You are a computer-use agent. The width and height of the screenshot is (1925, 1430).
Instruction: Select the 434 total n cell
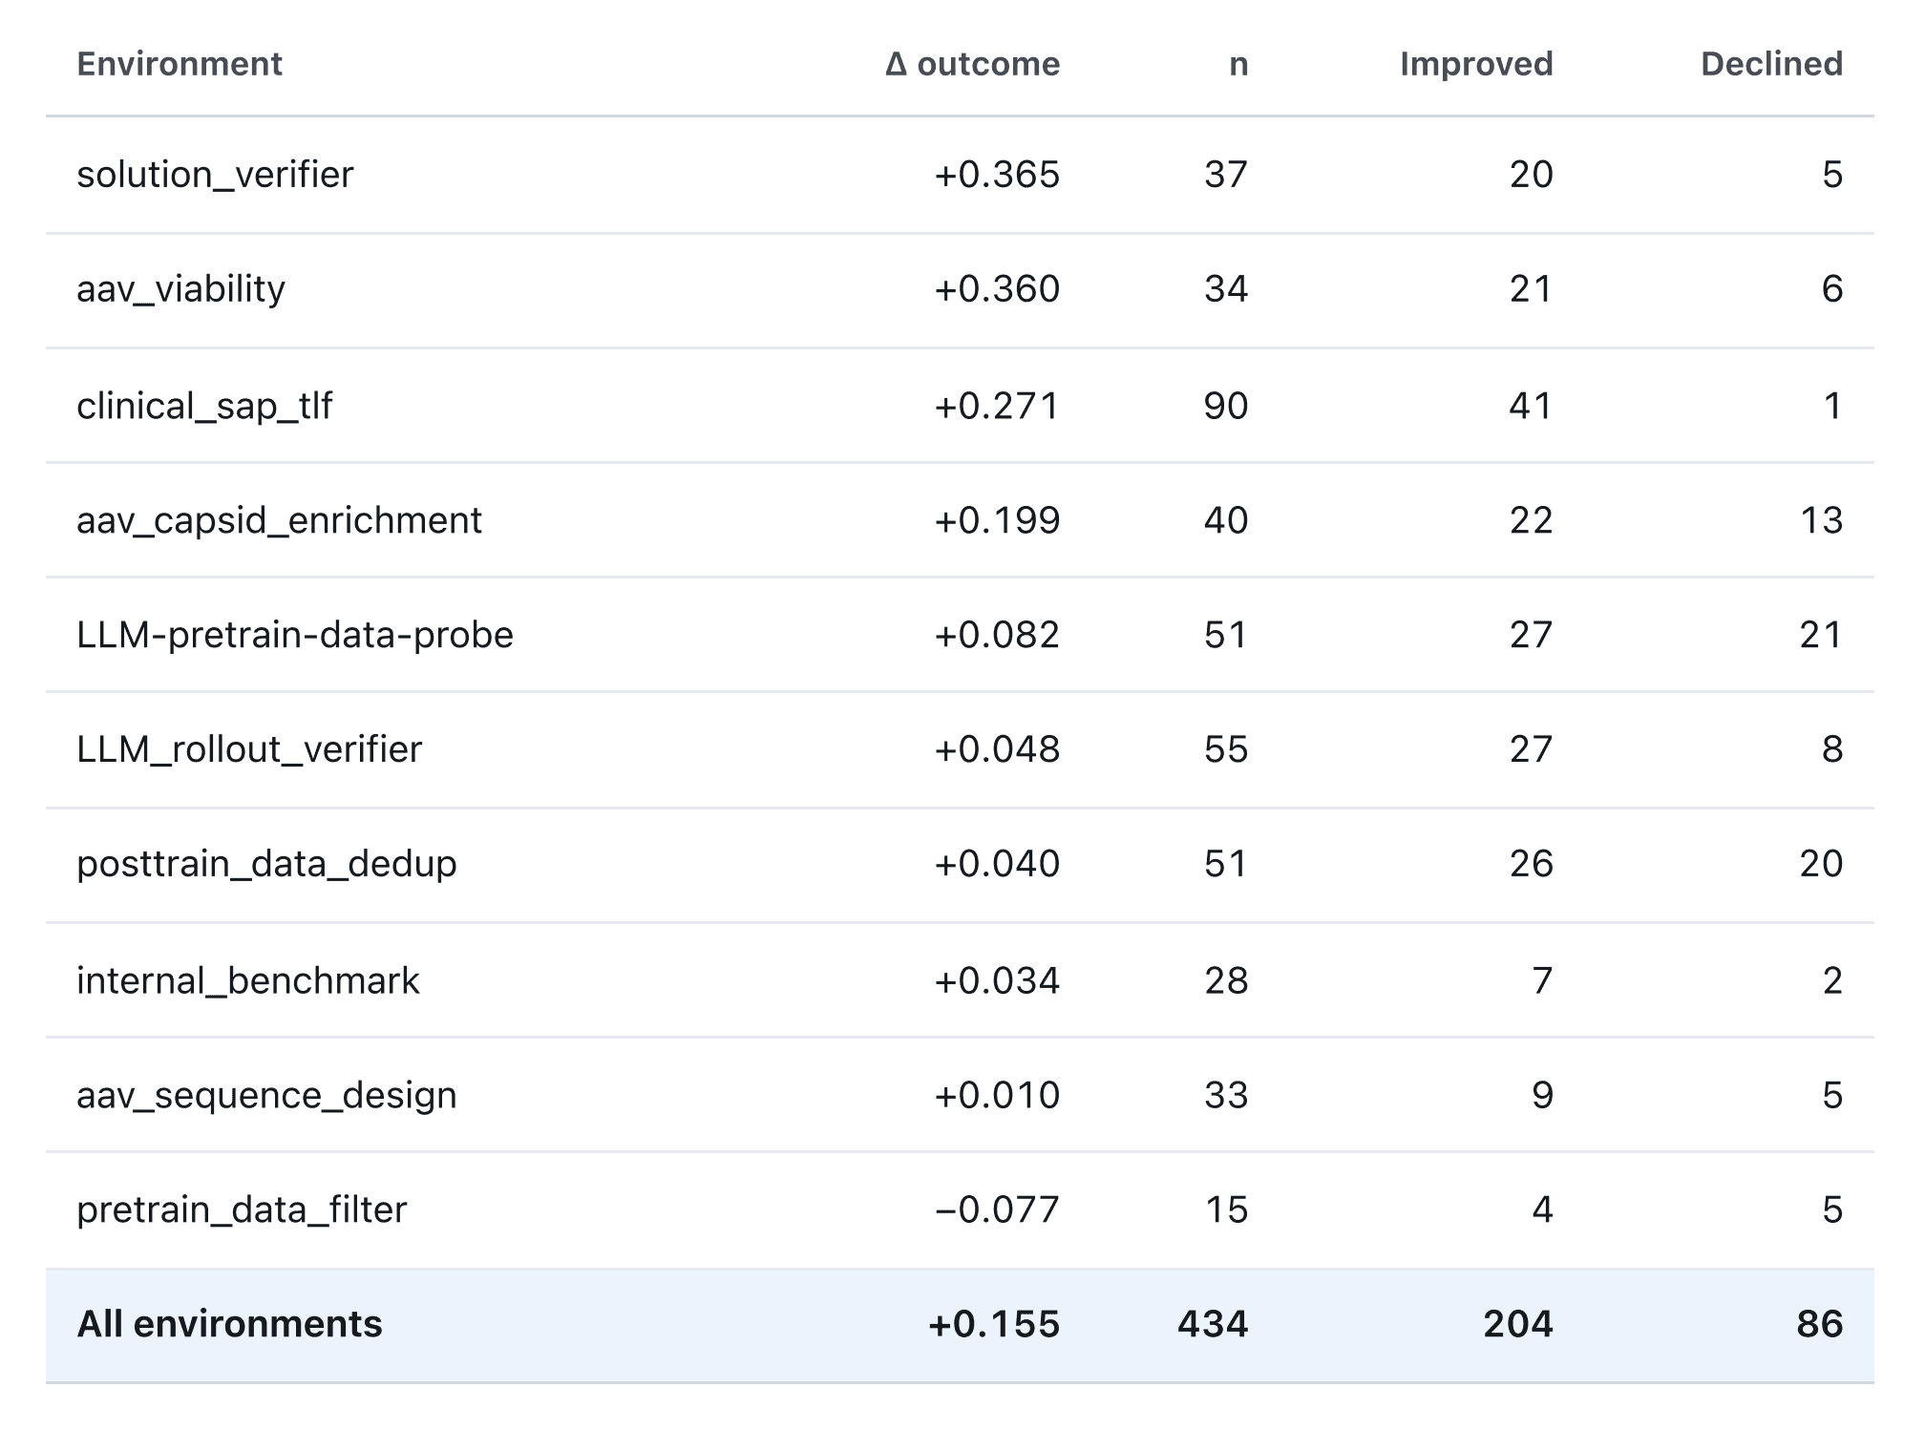point(1213,1325)
